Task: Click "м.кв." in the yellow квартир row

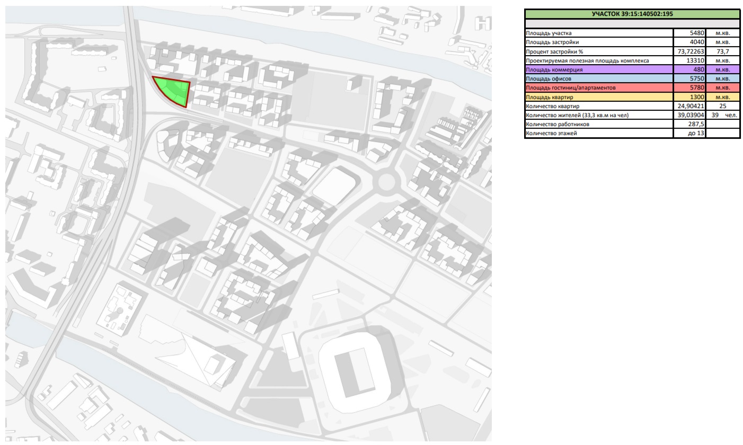Action: coord(723,97)
